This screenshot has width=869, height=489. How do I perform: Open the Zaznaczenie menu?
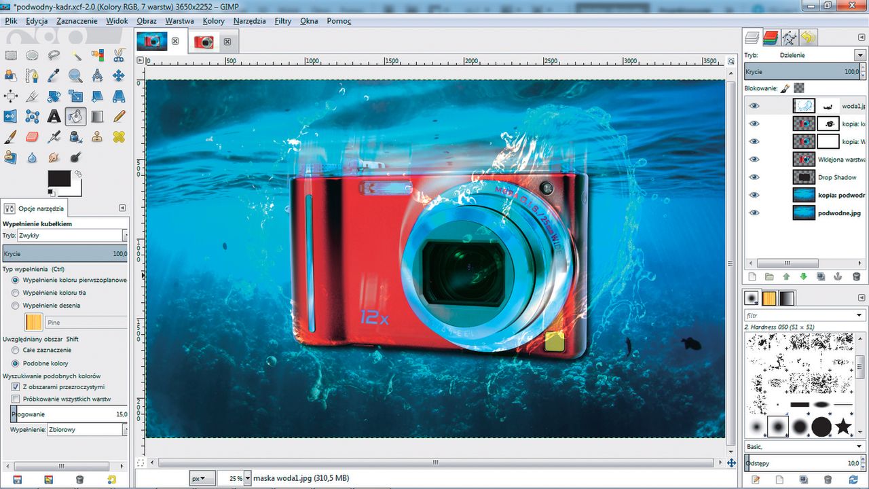[76, 21]
